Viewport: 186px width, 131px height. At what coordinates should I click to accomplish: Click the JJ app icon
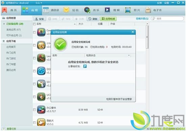[41, 45]
